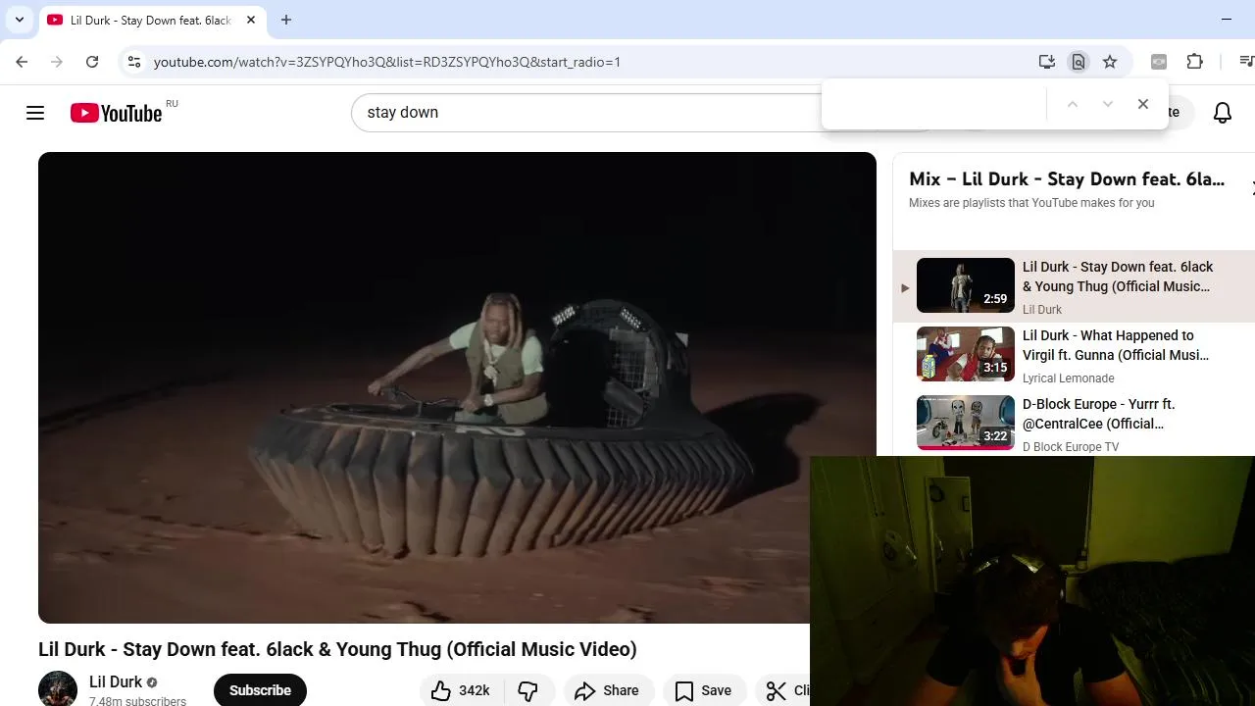Open the Lil Durk channel name link
Viewport: 1255px width, 706px height.
click(x=116, y=681)
